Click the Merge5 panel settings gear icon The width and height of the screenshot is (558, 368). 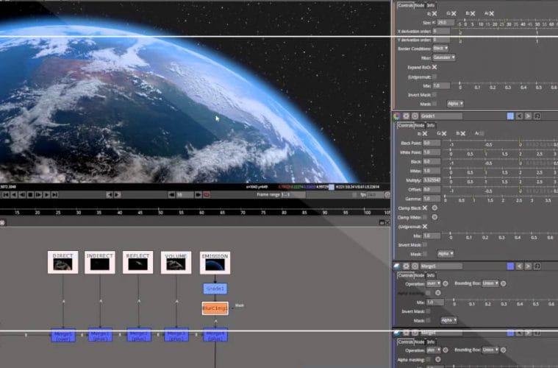pyautogui.click(x=405, y=266)
